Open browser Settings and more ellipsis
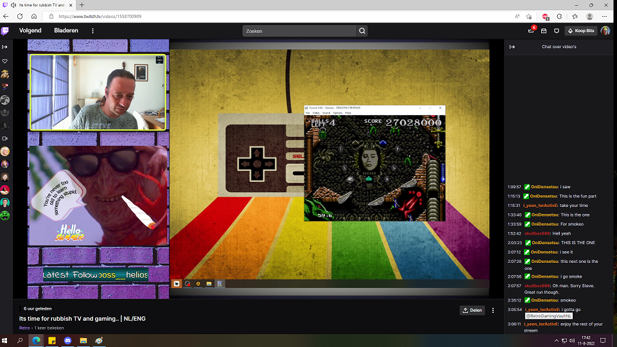Viewport: 617px width, 347px height. (604, 17)
